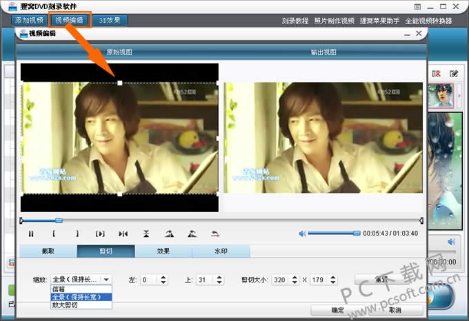
Task: Click the 左 crop value field
Action: [x=149, y=280]
